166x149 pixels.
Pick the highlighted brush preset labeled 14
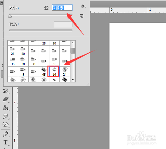pyautogui.click(x=54, y=72)
